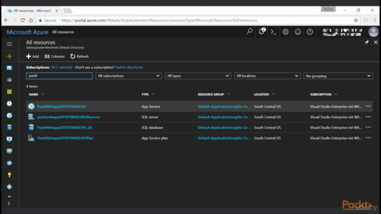The height and width of the screenshot is (214, 381).
Task: Close the All resources blade
Action: pos(376,42)
